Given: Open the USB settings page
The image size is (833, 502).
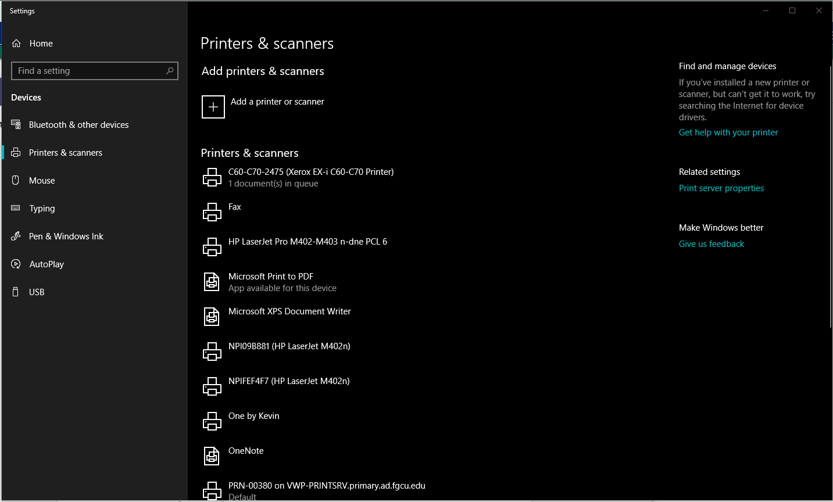Looking at the screenshot, I should coord(37,292).
